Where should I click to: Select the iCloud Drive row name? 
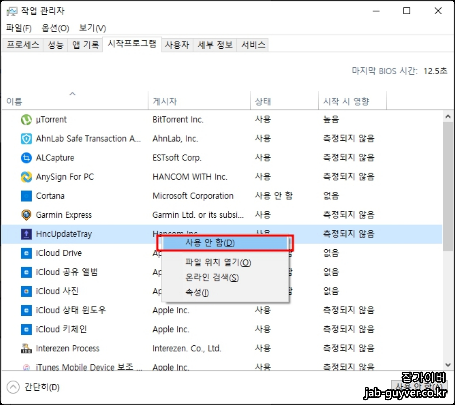point(59,253)
